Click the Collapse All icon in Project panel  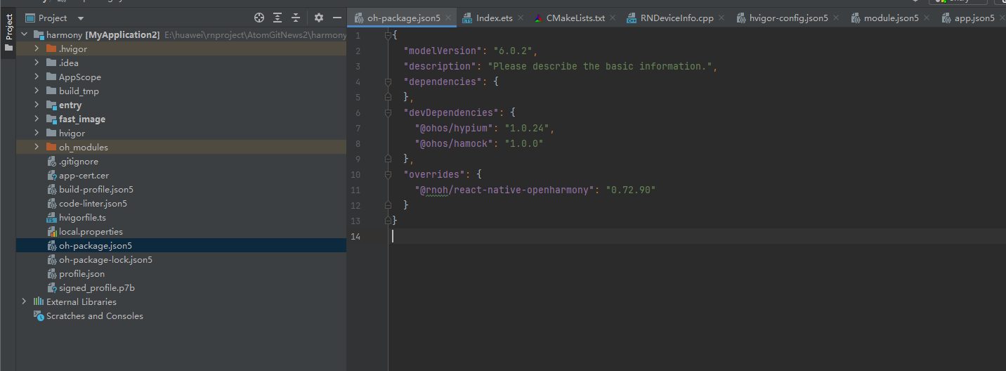tap(296, 18)
